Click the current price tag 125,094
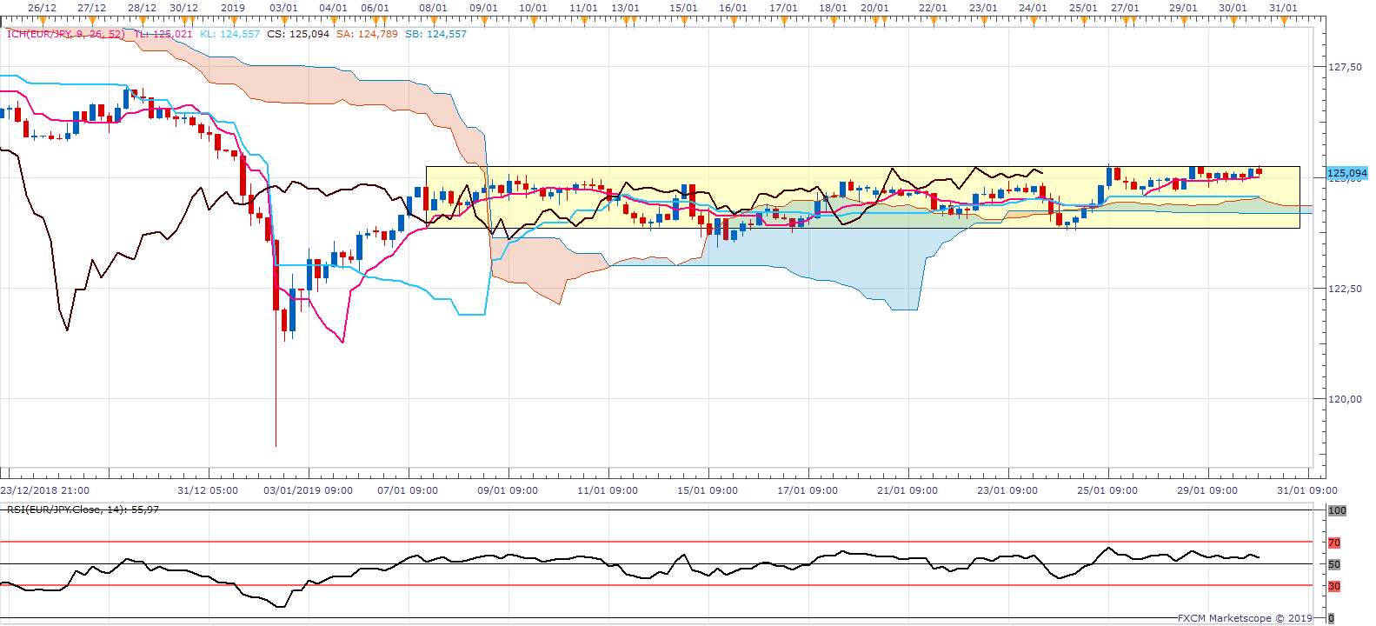Image resolution: width=1376 pixels, height=626 pixels. (x=1346, y=174)
